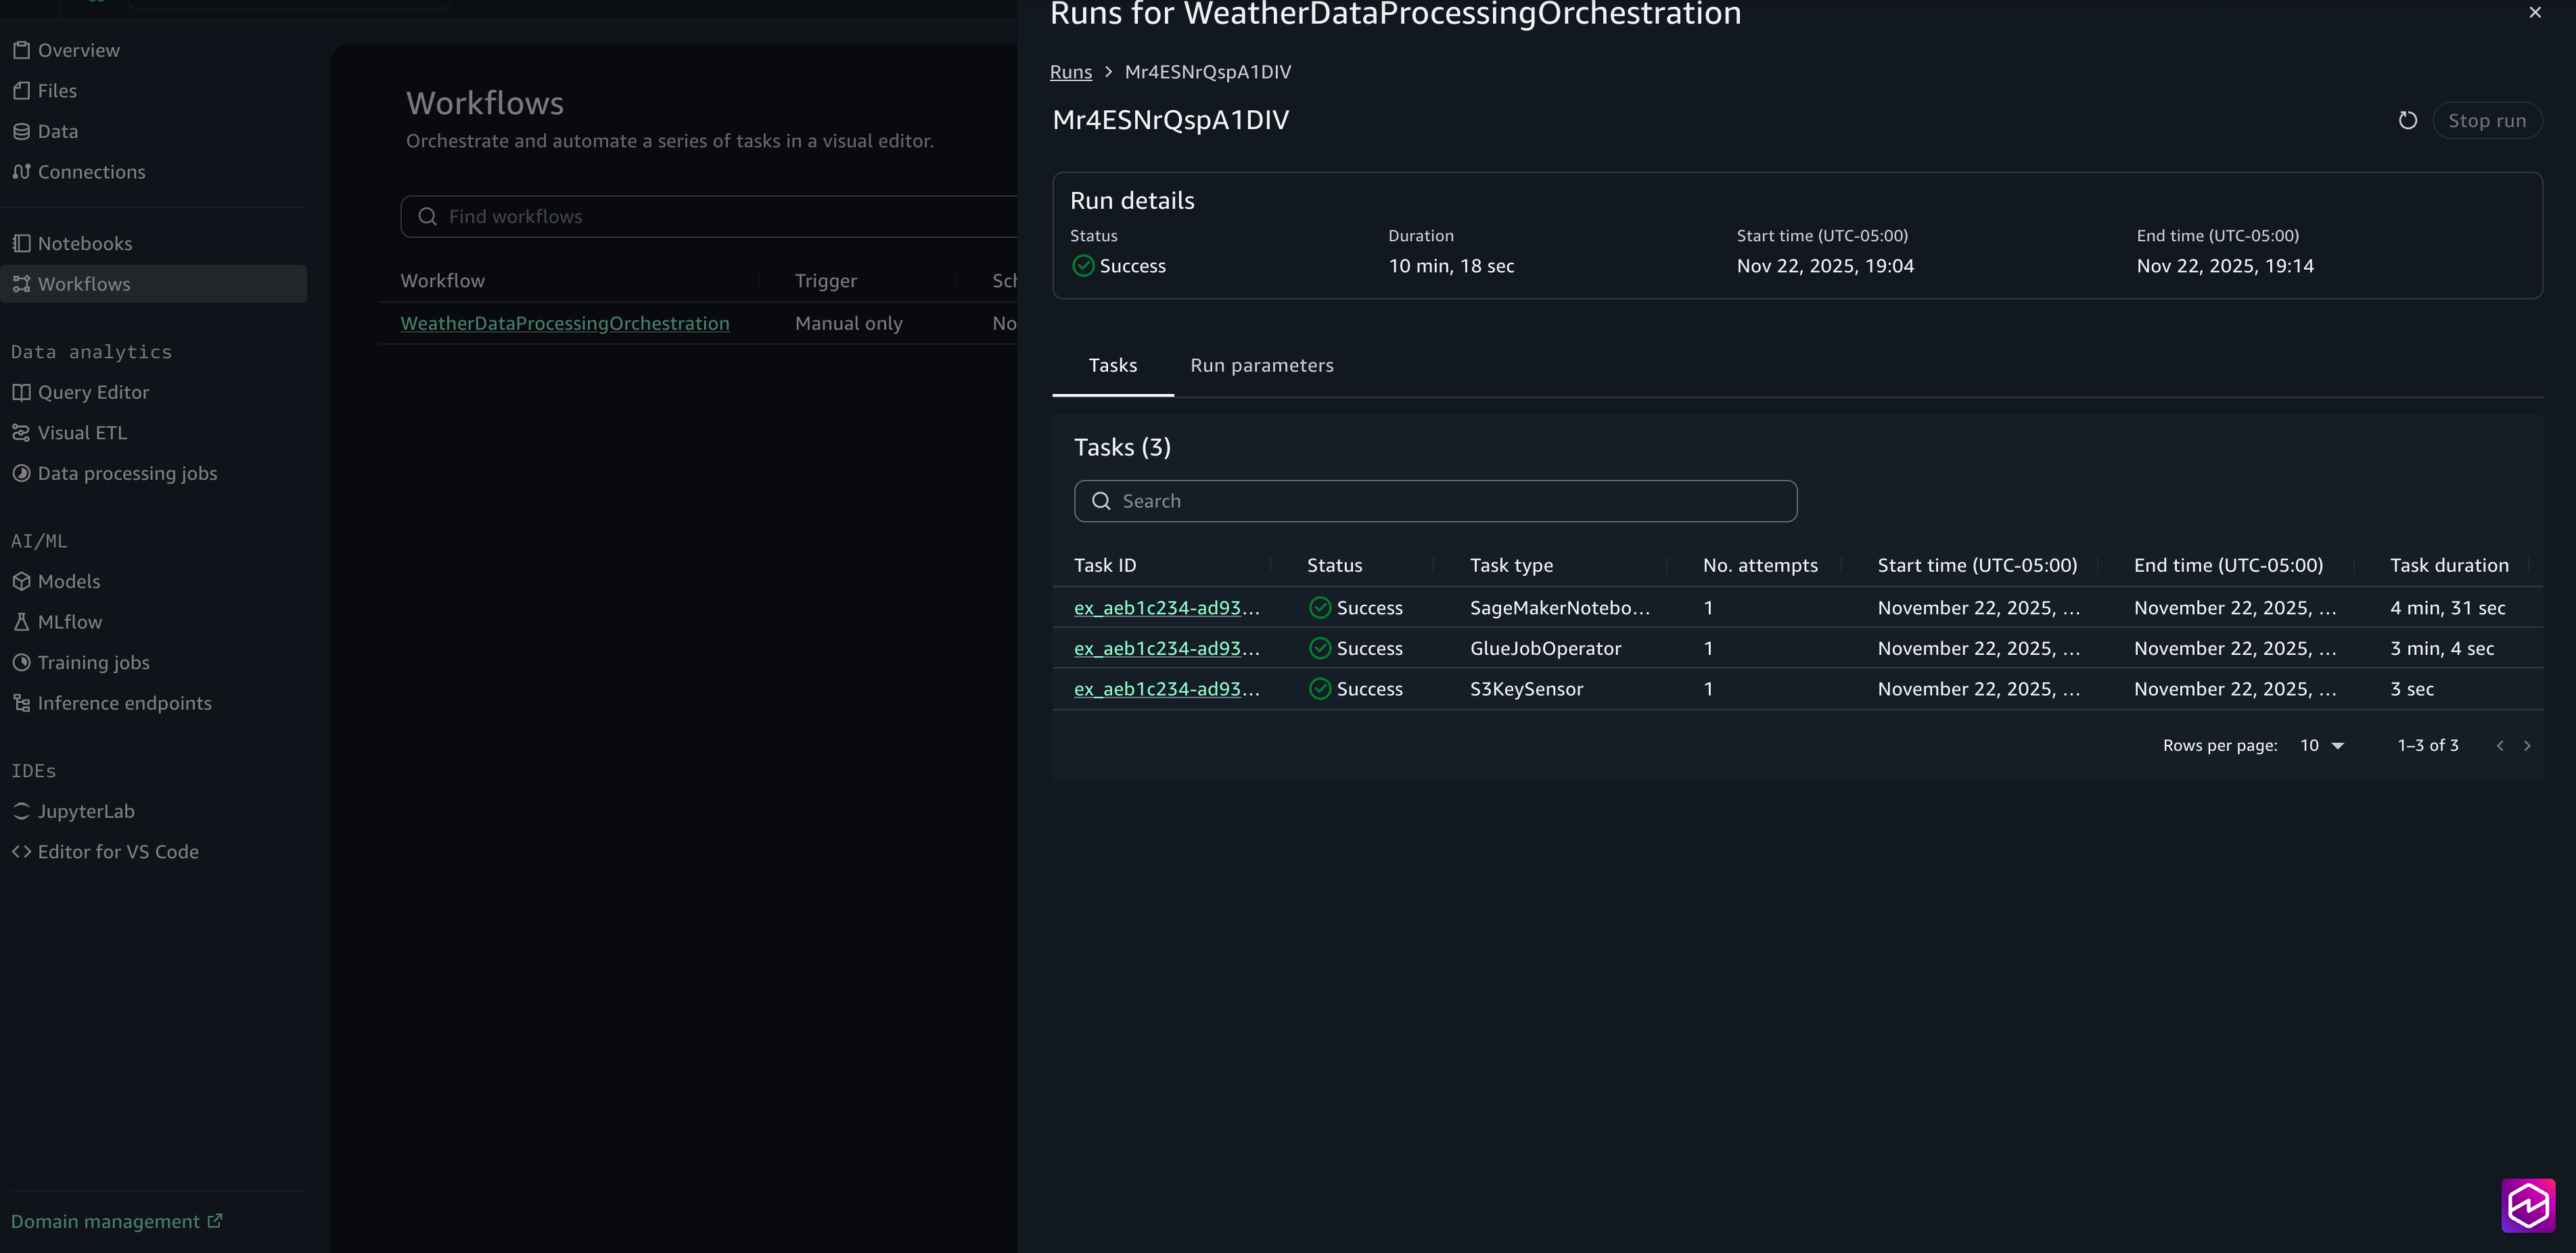Open Notebooks from the sidebar
The width and height of the screenshot is (2576, 1253).
pos(84,244)
